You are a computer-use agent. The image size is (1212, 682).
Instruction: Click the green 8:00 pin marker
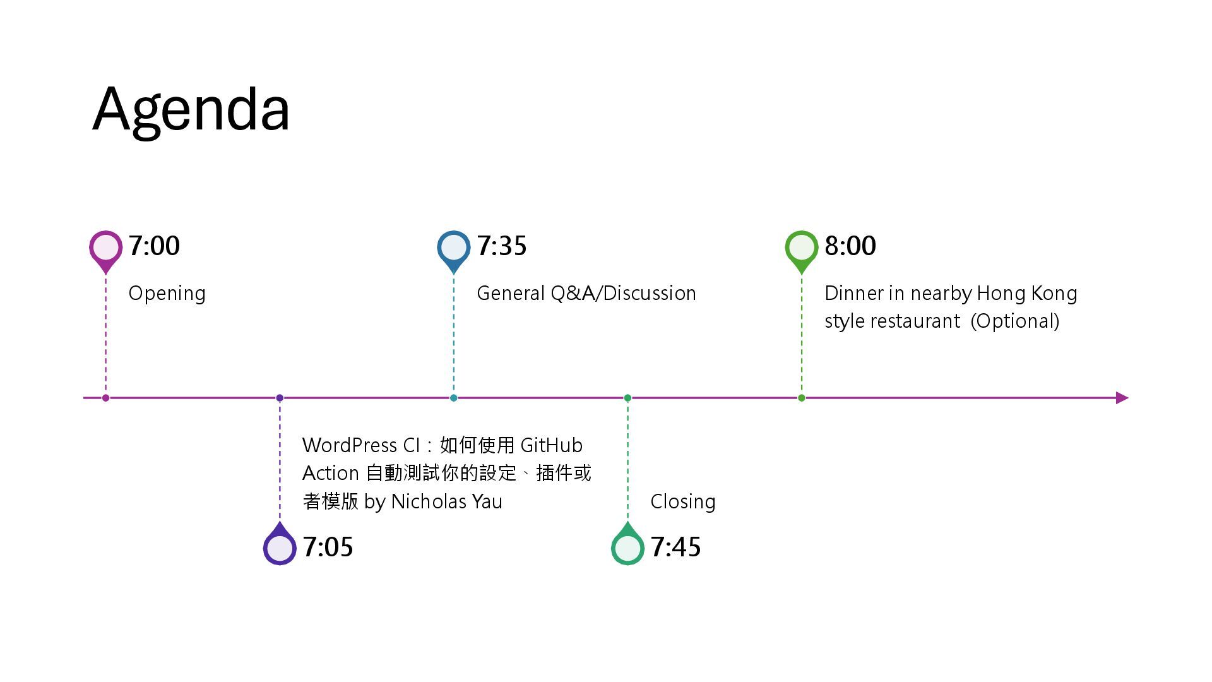pyautogui.click(x=801, y=247)
